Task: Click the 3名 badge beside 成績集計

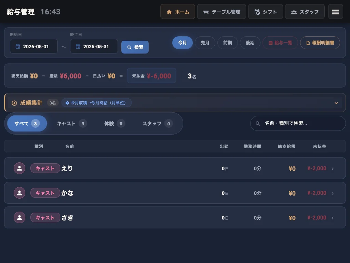Action: tap(52, 103)
